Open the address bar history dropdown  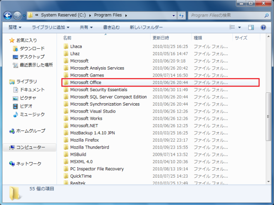point(173,15)
